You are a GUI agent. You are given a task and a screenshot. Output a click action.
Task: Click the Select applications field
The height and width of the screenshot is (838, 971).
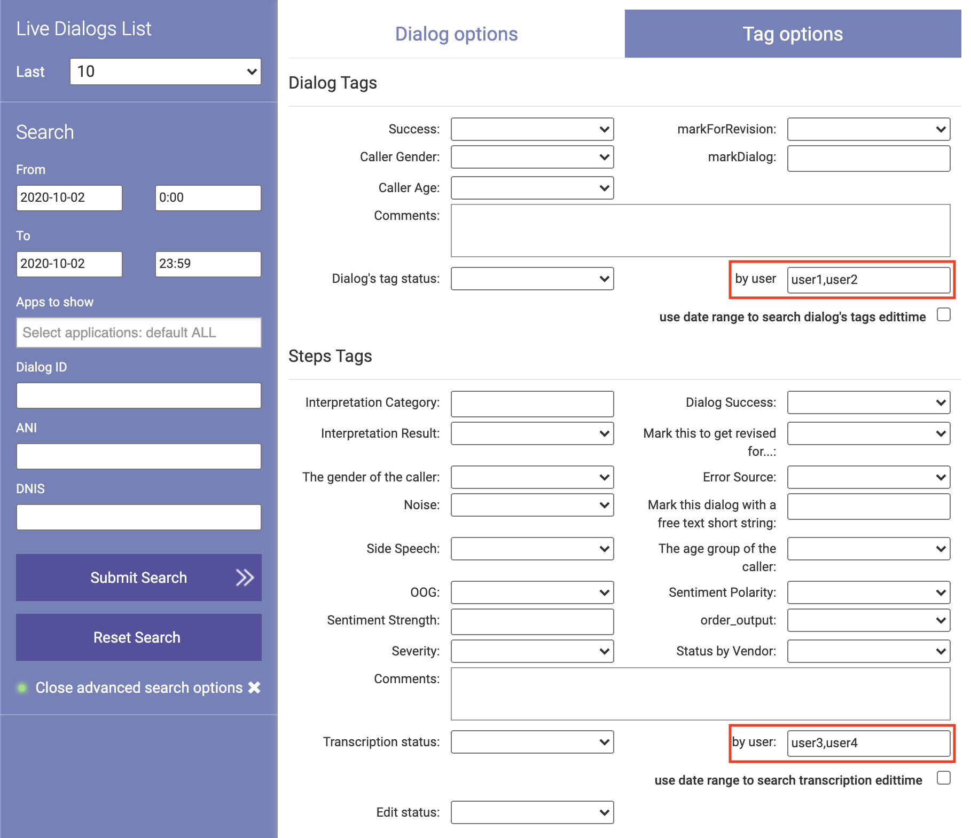coord(138,332)
